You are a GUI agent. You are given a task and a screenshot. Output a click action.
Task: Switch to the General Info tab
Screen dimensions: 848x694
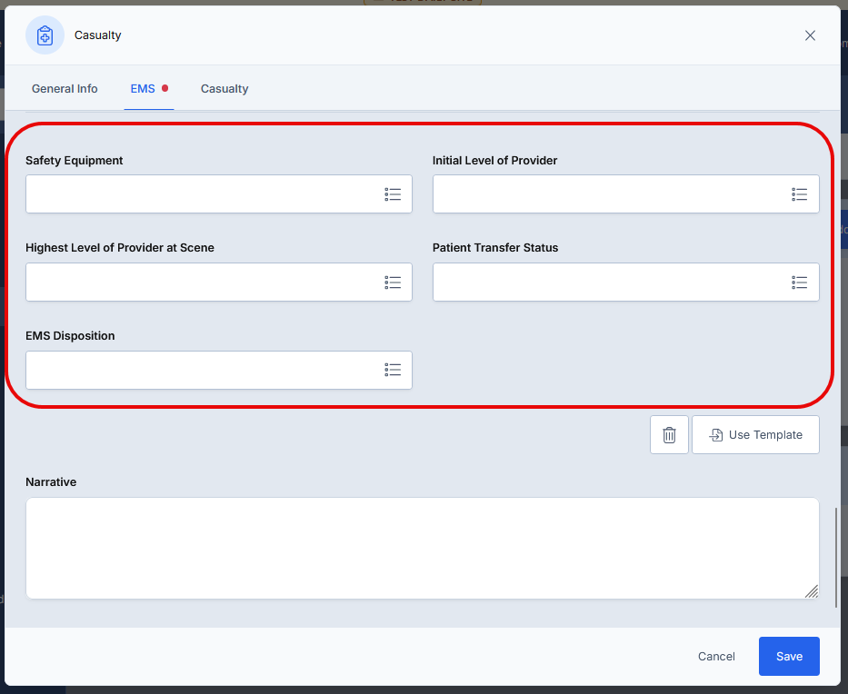click(x=65, y=89)
